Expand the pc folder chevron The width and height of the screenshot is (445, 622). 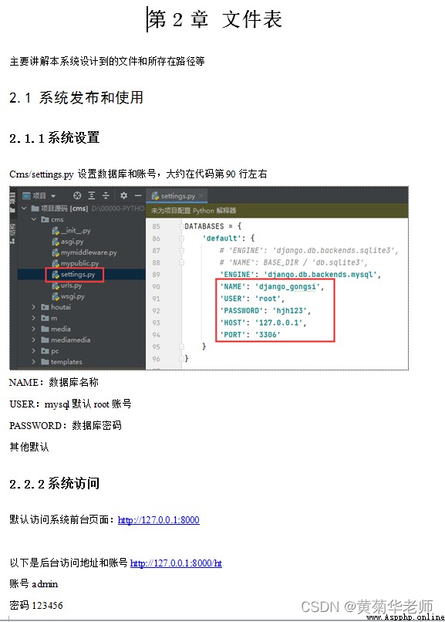(x=34, y=350)
